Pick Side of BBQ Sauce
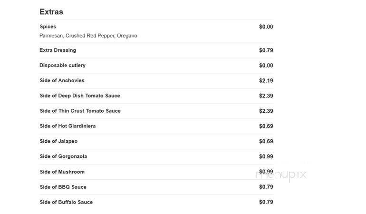The height and width of the screenshot is (214, 366). (156, 187)
